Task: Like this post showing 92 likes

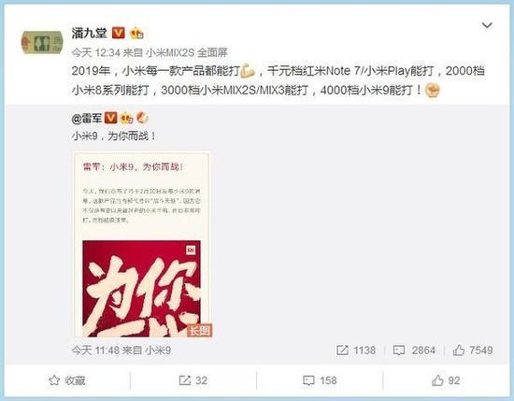Action: pos(446,380)
